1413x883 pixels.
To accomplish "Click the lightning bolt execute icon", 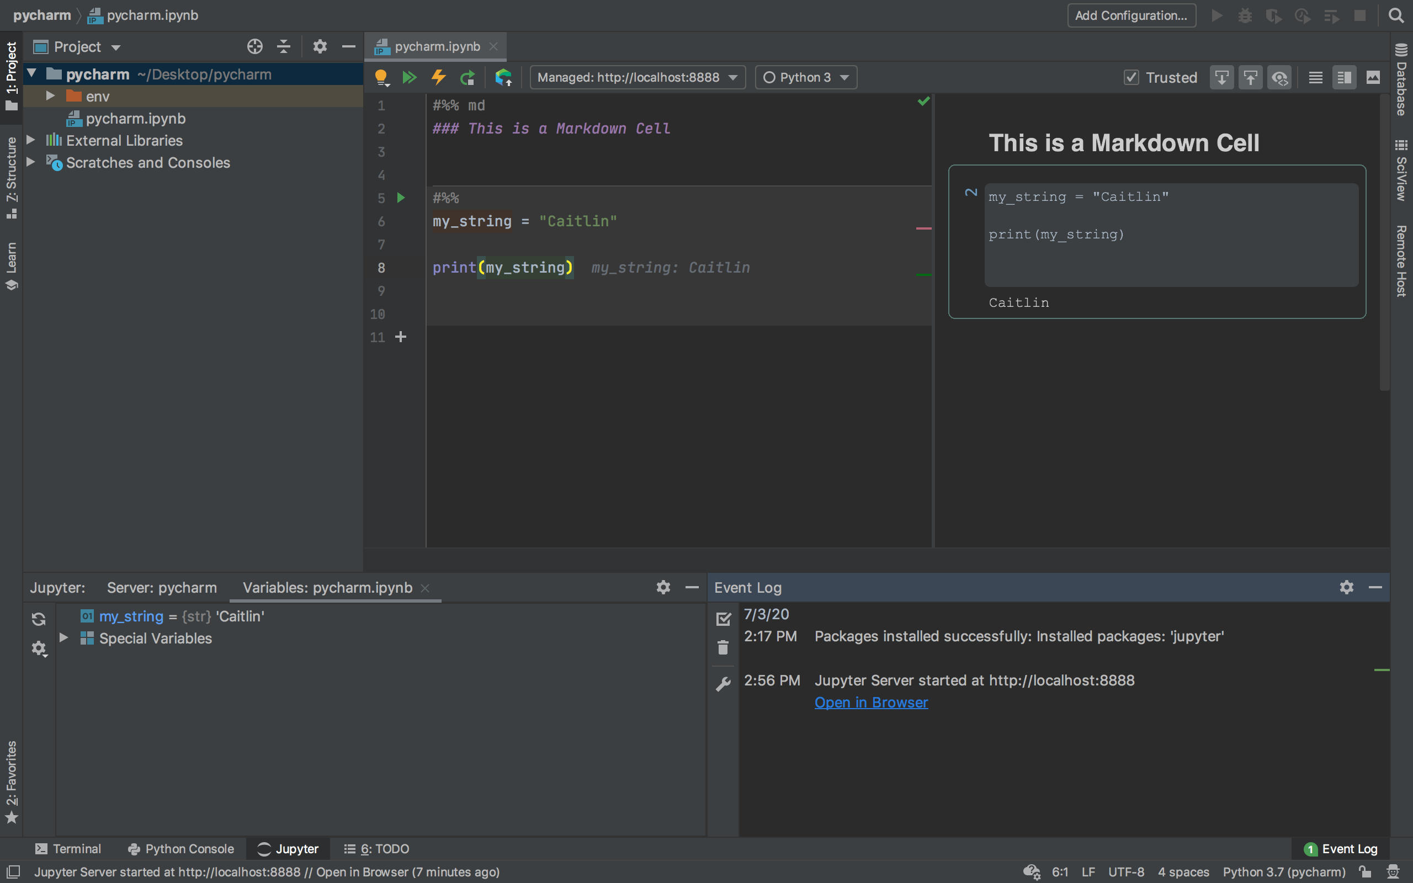I will coord(438,77).
